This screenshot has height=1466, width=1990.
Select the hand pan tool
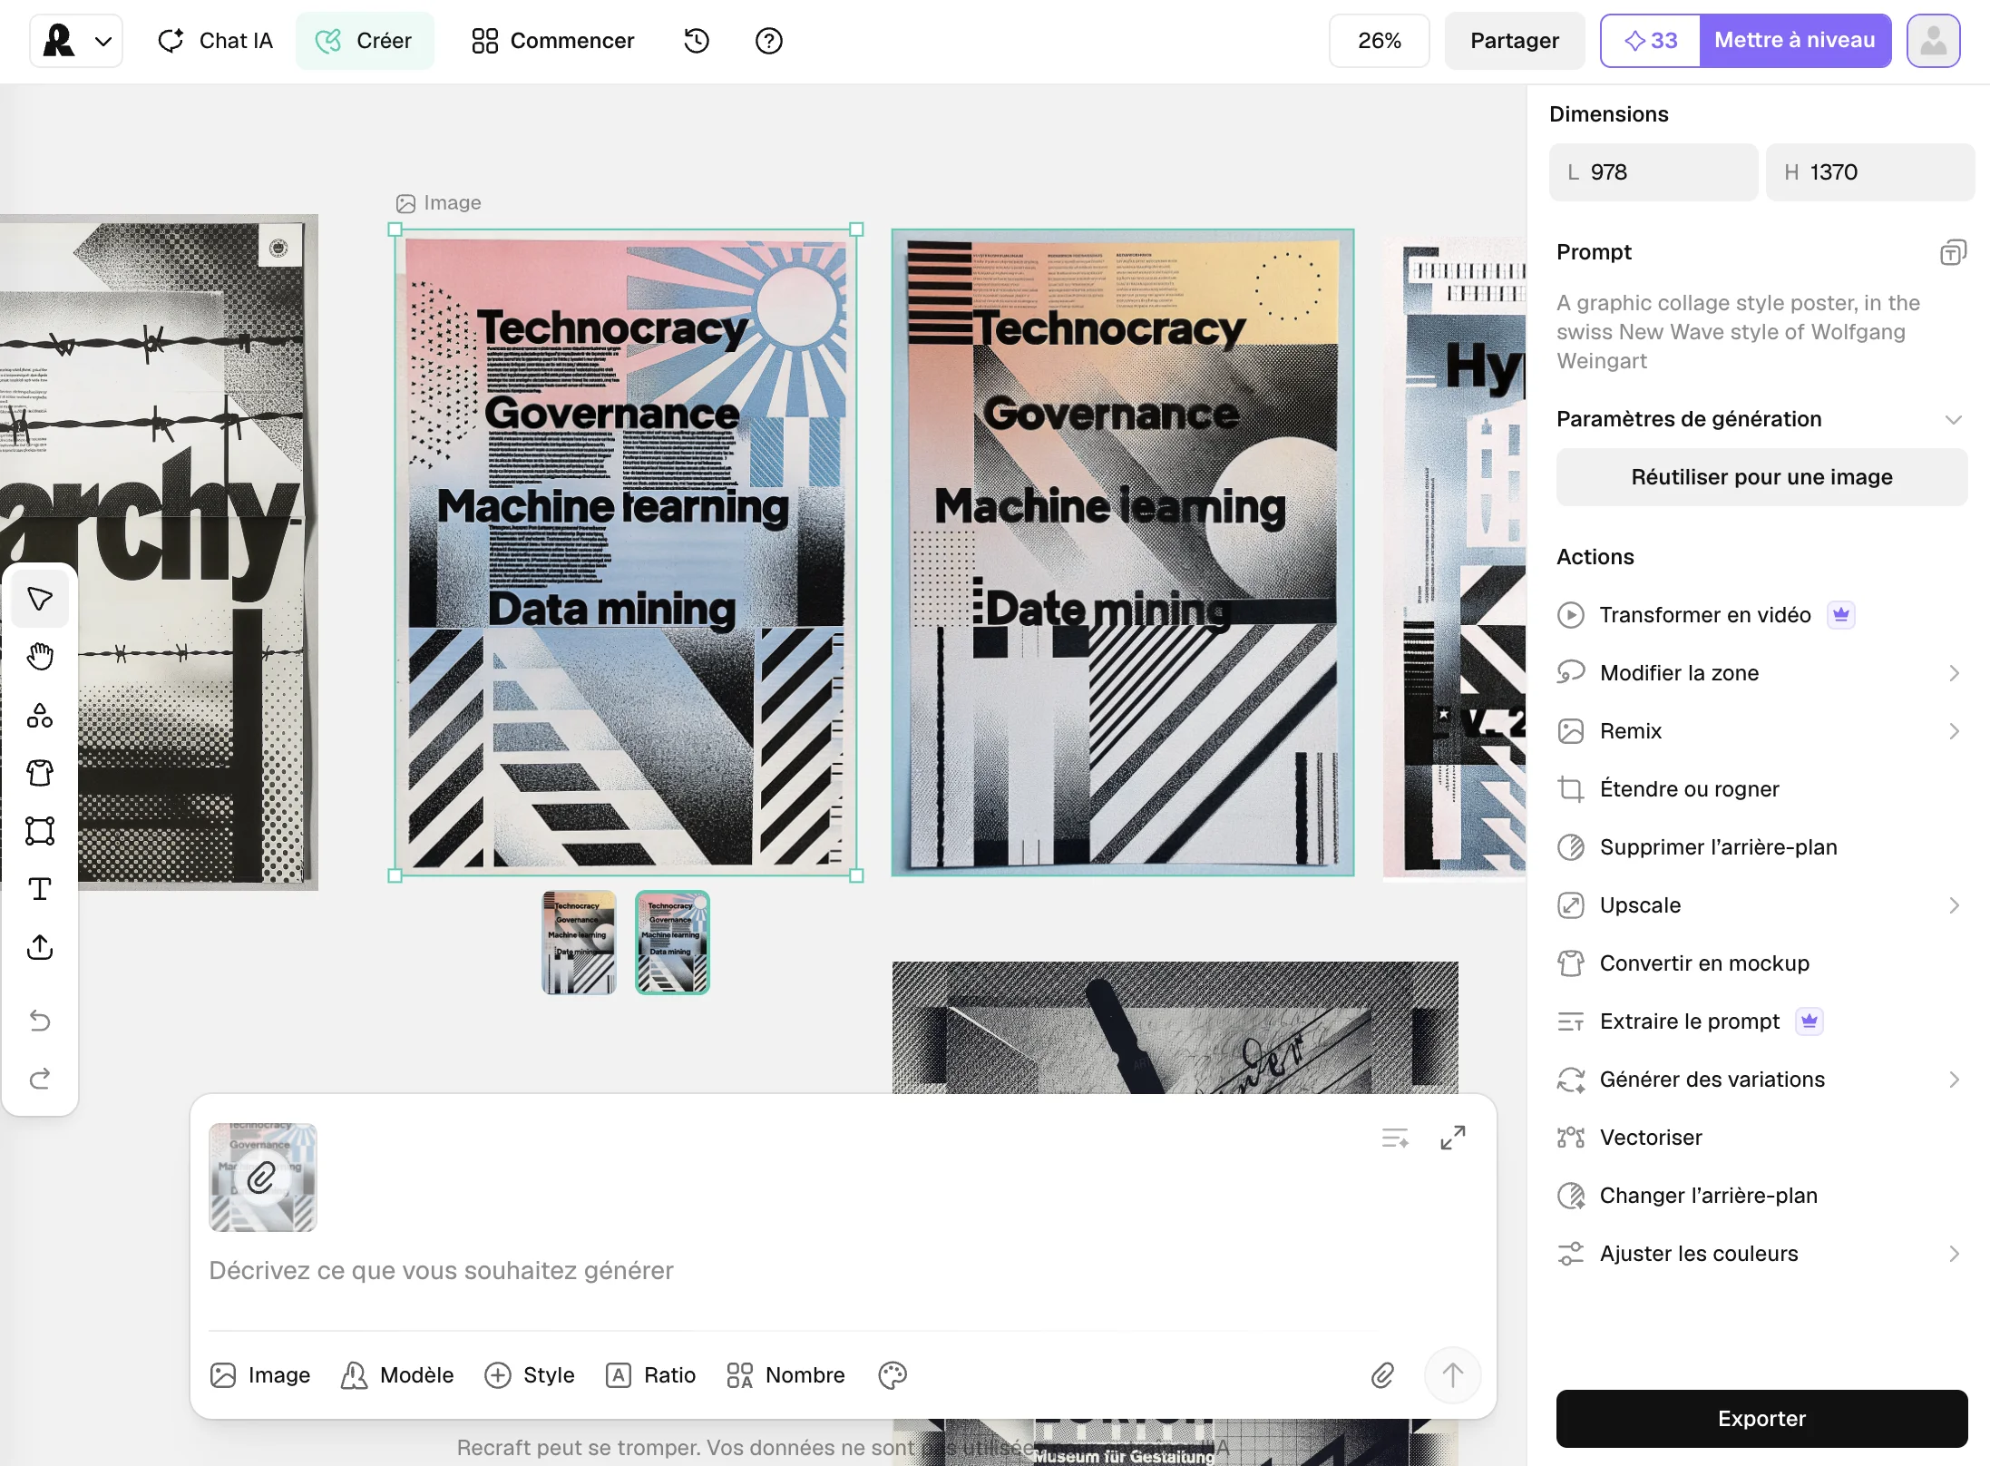coord(40,656)
